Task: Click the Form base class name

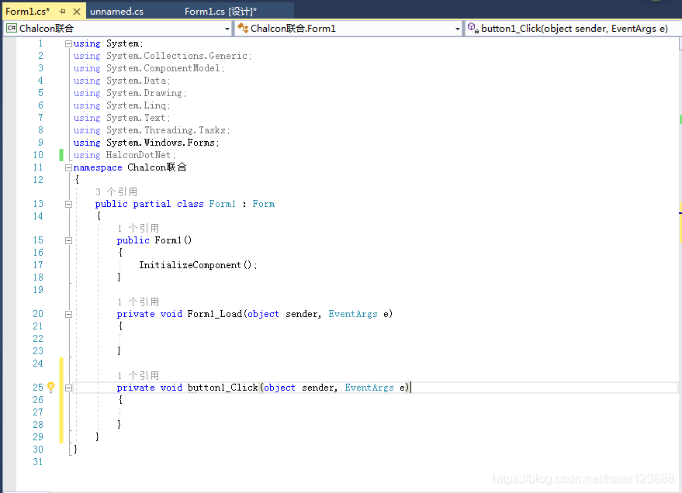Action: coord(264,204)
